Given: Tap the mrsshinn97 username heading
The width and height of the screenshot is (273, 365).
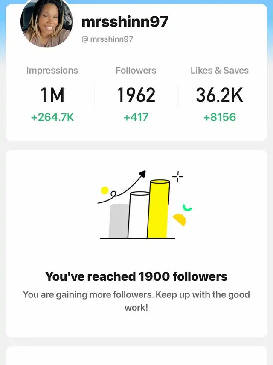Looking at the screenshot, I should coord(125,22).
